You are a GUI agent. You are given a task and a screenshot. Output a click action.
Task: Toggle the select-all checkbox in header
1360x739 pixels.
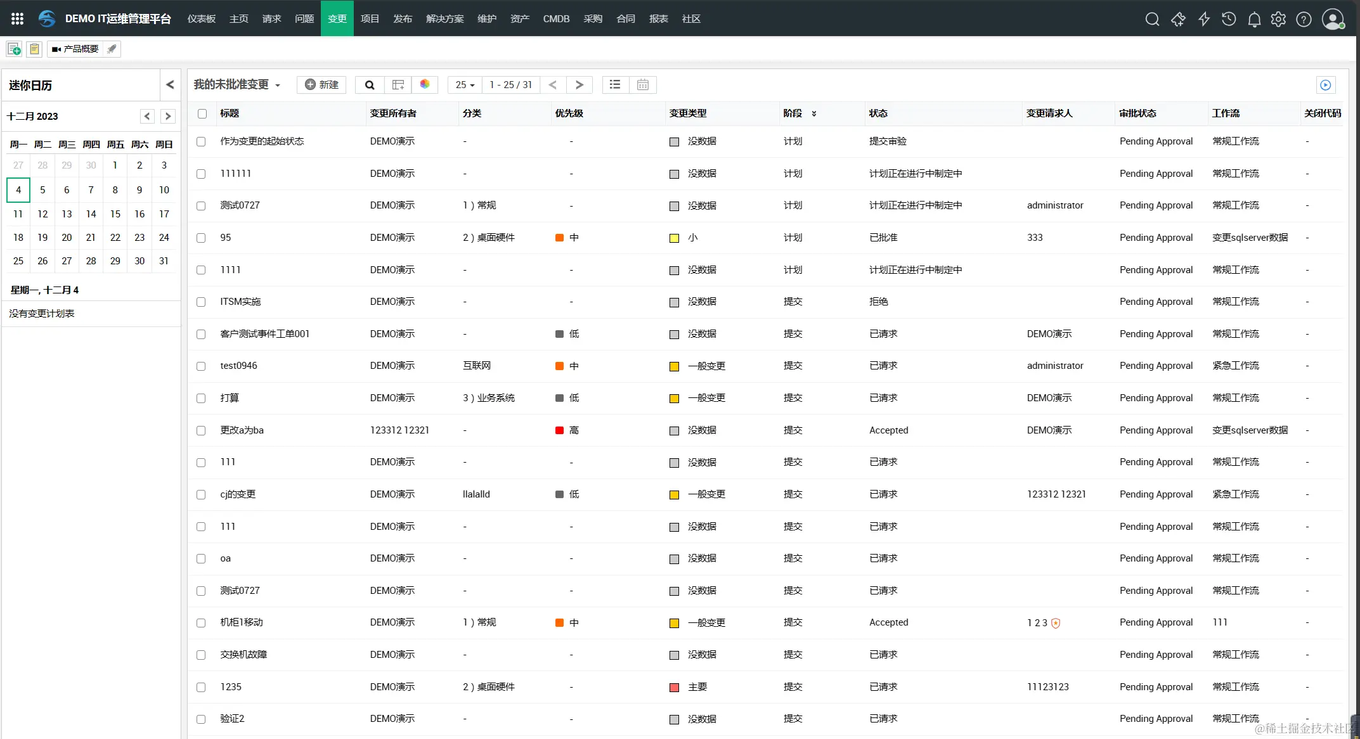coord(202,114)
